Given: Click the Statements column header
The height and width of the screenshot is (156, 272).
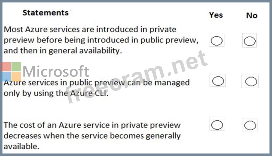Looking at the screenshot, I should coord(45,13).
